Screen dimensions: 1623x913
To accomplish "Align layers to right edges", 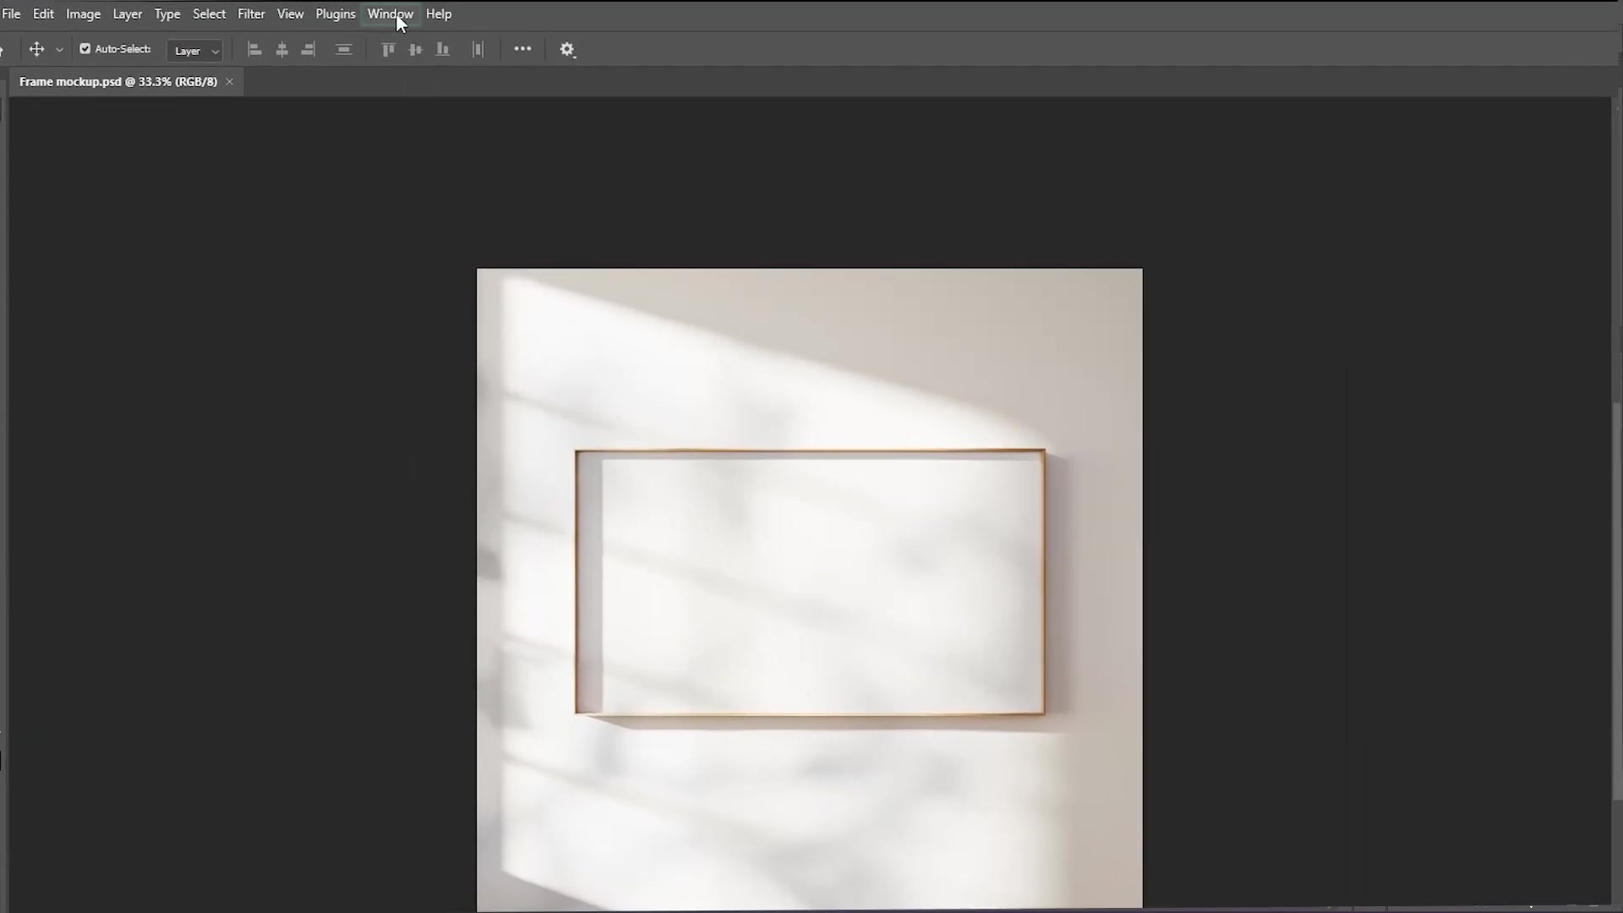I will [308, 49].
